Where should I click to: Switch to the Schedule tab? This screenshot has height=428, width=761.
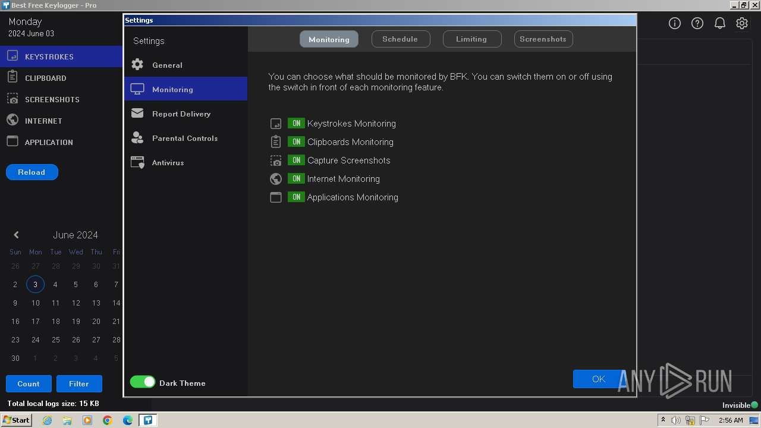tap(400, 39)
